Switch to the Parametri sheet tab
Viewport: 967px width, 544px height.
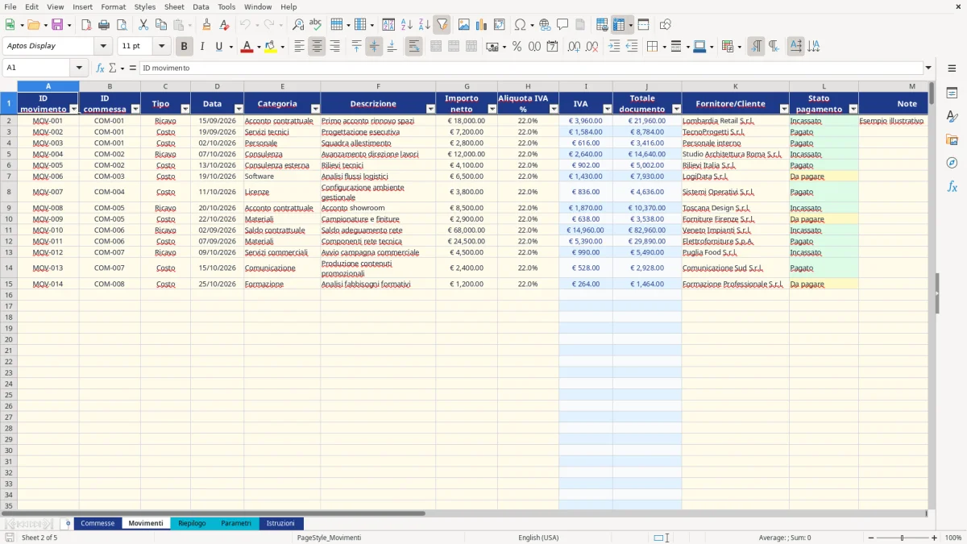coord(236,523)
